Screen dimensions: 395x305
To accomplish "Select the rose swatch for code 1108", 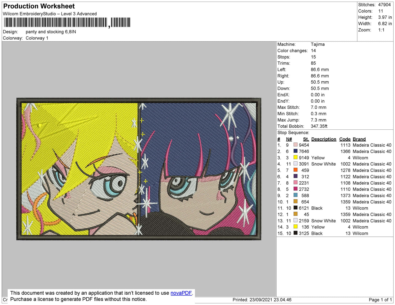I will [x=295, y=183].
